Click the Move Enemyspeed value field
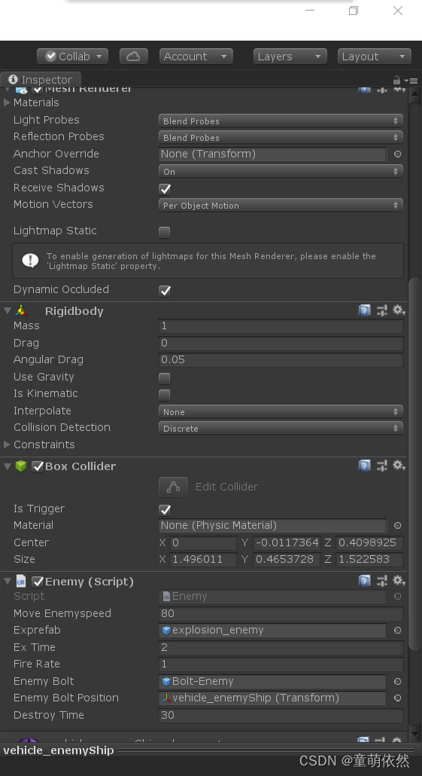Screen dimensions: 422x776 [281, 614]
